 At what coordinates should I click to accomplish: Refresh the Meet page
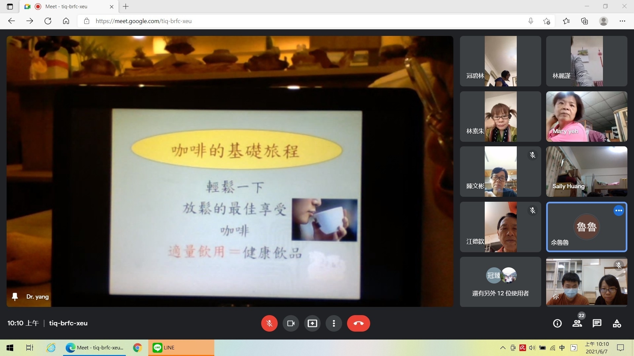click(x=48, y=21)
